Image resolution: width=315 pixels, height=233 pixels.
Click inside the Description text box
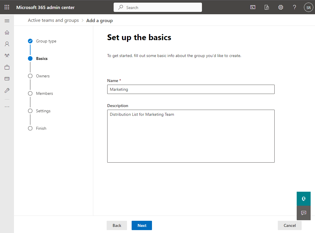pyautogui.click(x=191, y=136)
